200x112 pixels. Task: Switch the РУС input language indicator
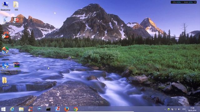point(184,109)
